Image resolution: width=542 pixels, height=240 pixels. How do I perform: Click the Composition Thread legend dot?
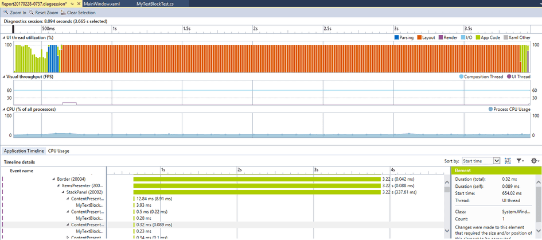(x=462, y=76)
